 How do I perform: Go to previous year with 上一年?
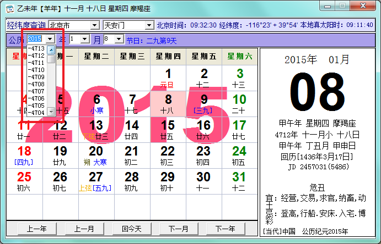point(37,229)
